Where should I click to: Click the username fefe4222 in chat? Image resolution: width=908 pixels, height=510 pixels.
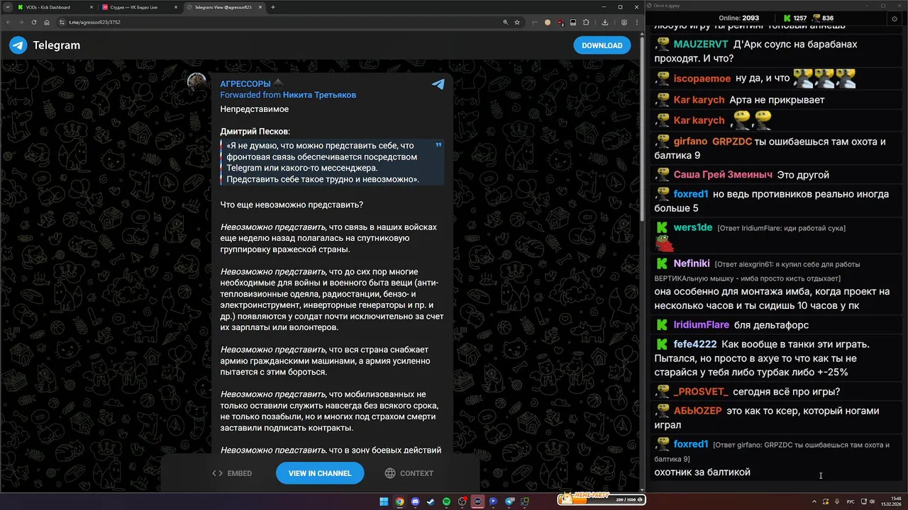click(x=695, y=344)
